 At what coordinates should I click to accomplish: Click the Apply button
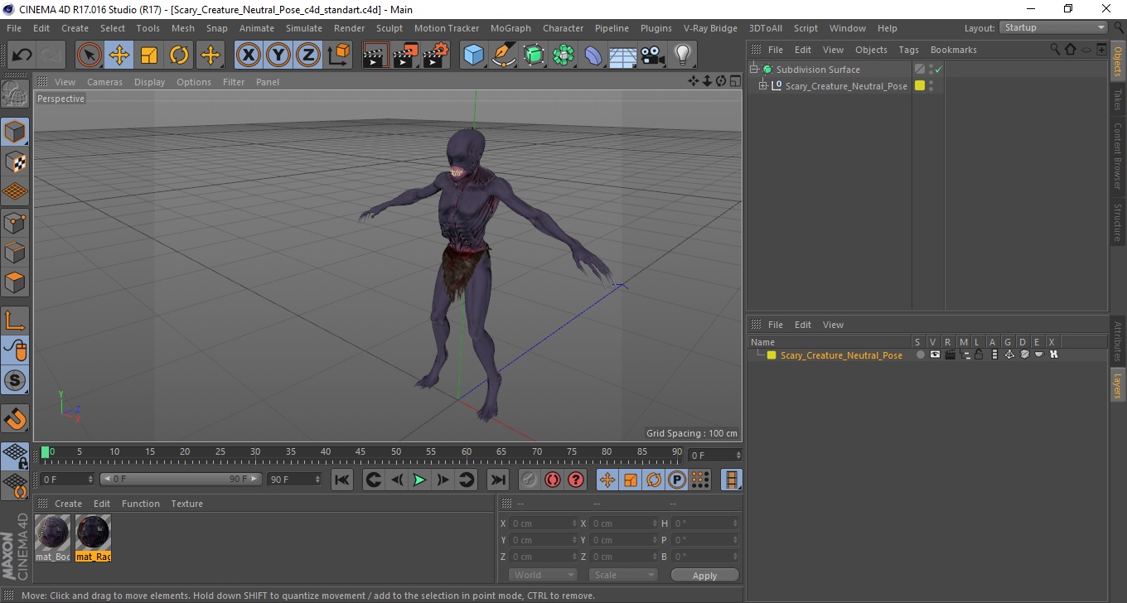click(x=704, y=576)
